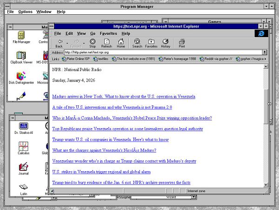This screenshot has width=279, height=210.
Task: Open the Help menu in Internet Explorer
Action: (126, 33)
